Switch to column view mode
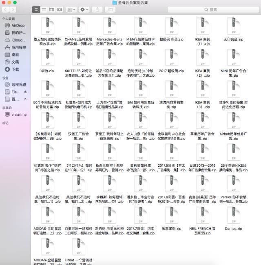 (x=51, y=10)
